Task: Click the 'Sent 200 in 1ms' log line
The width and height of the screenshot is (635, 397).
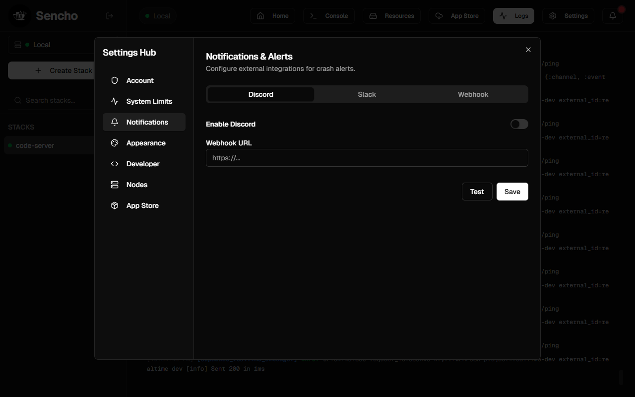Action: [x=206, y=369]
